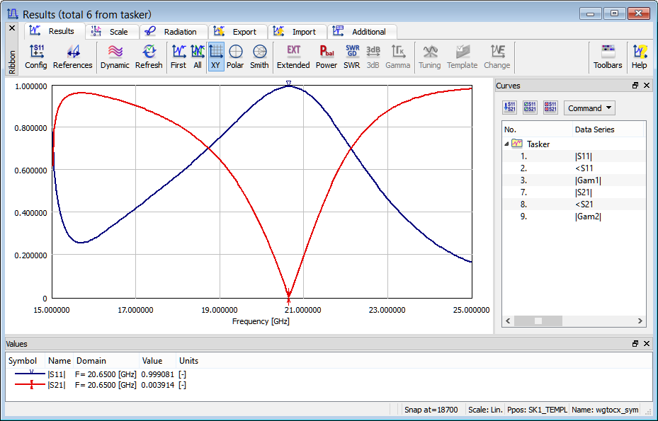
Task: Open the Command dropdown in Curves
Action: coord(589,108)
